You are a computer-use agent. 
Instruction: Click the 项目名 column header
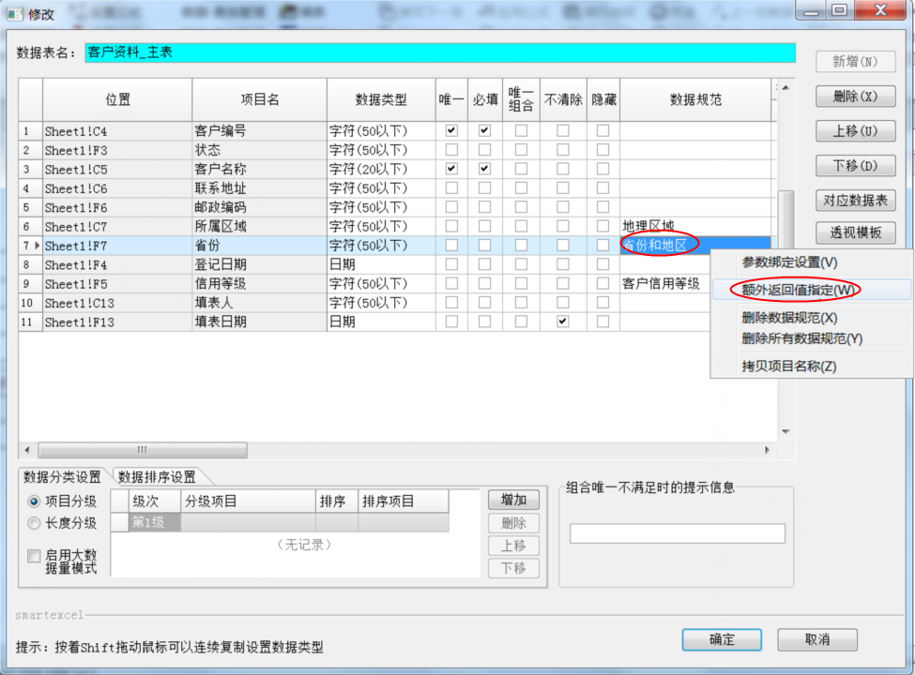(x=259, y=99)
